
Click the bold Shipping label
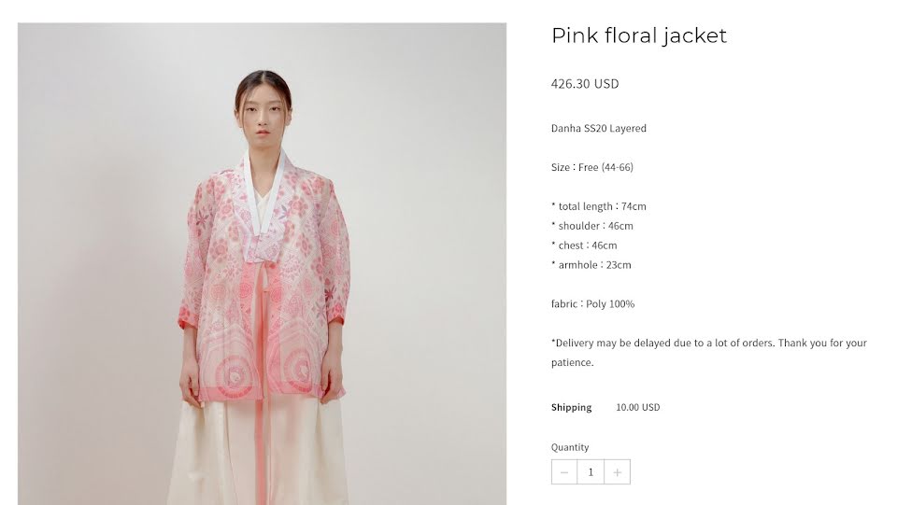(x=571, y=407)
